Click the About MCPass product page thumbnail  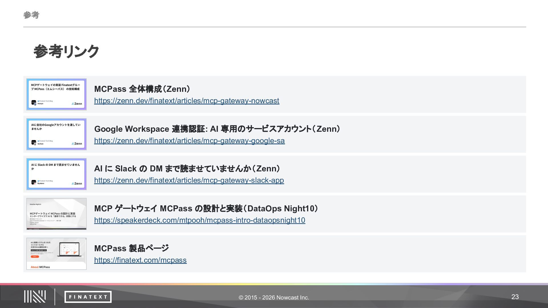pyautogui.click(x=57, y=254)
